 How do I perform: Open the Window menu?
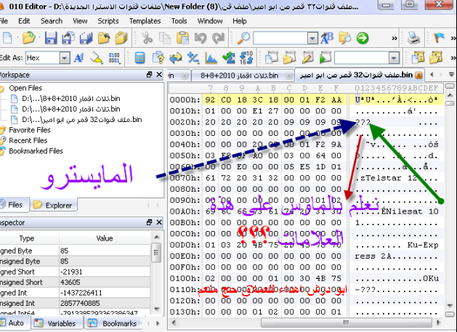tap(210, 21)
